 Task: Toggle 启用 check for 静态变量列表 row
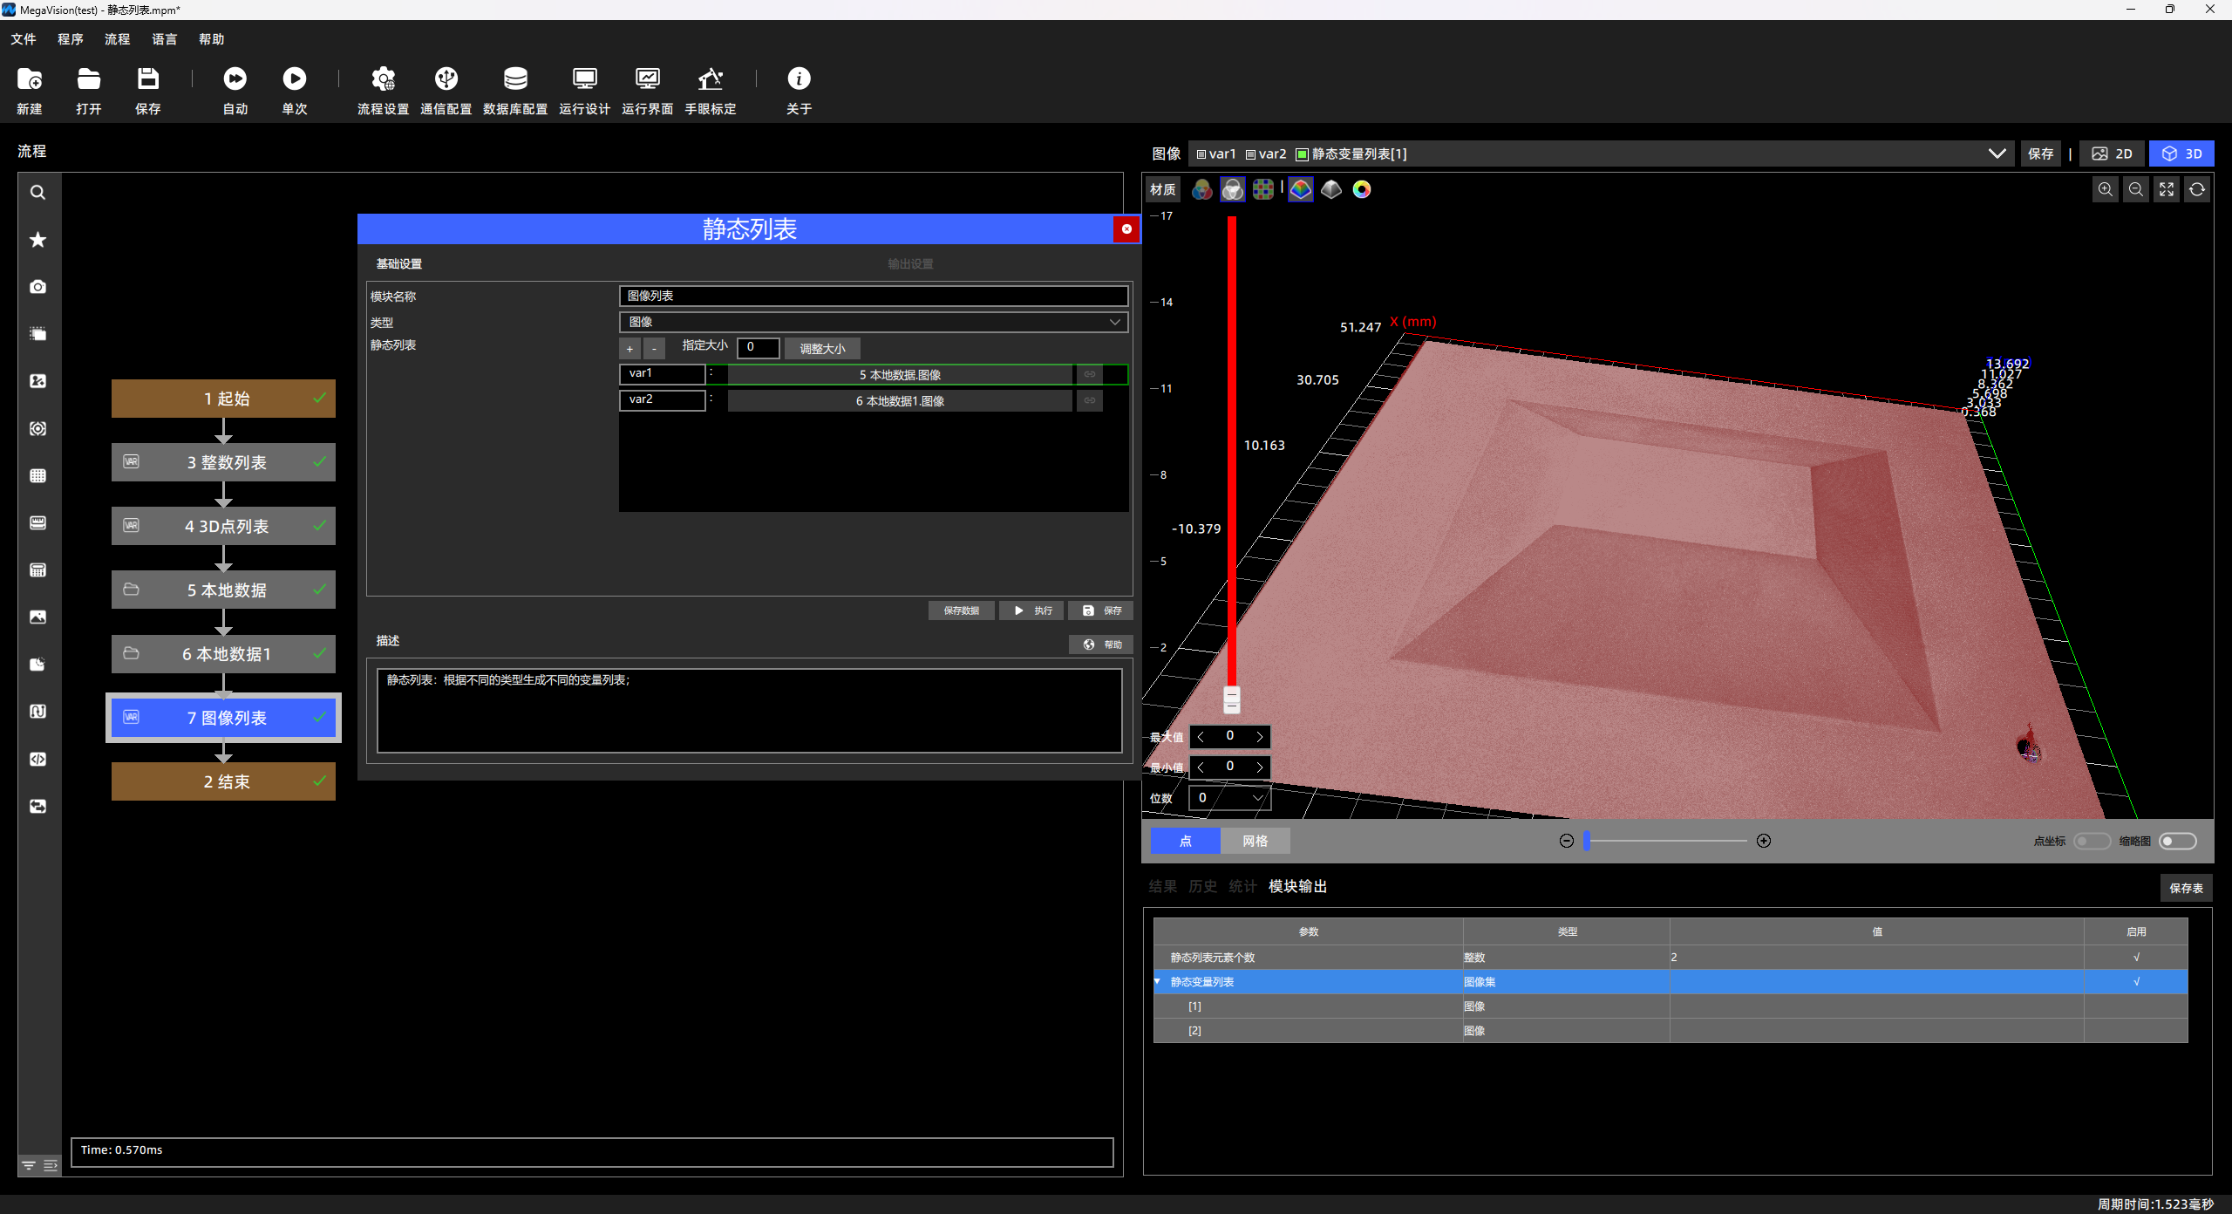click(x=2136, y=982)
